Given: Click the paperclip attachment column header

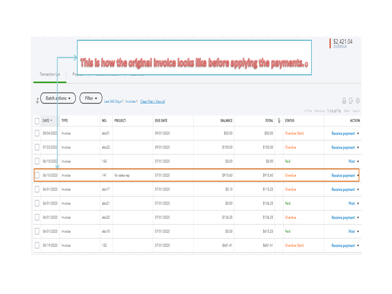Looking at the screenshot, I should (279, 120).
